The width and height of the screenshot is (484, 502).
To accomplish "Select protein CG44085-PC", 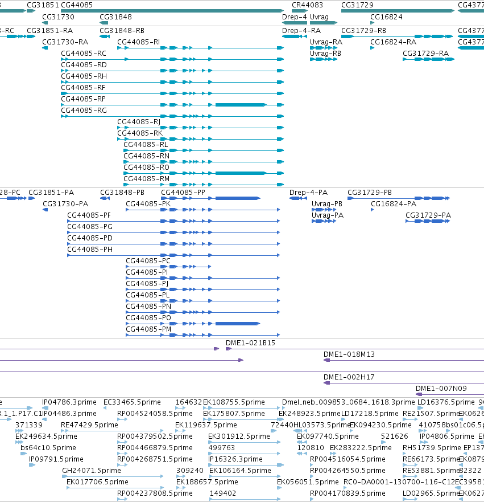I will 148,261.
